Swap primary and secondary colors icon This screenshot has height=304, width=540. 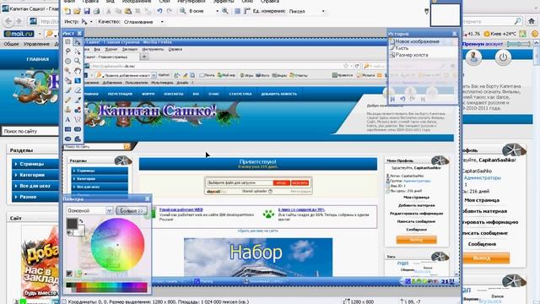[x=81, y=221]
